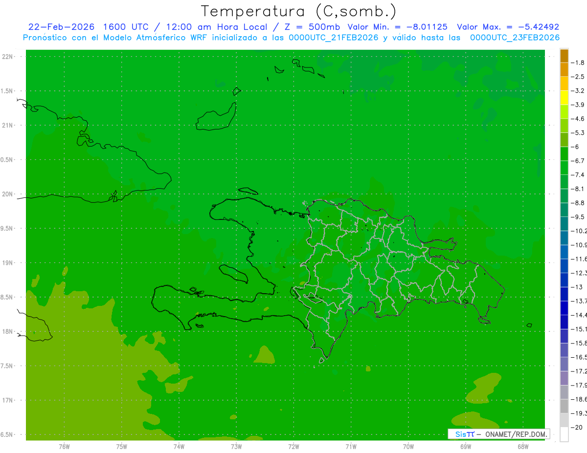Click the "22N" latitude label
The width and height of the screenshot is (587, 453).
click(x=8, y=57)
